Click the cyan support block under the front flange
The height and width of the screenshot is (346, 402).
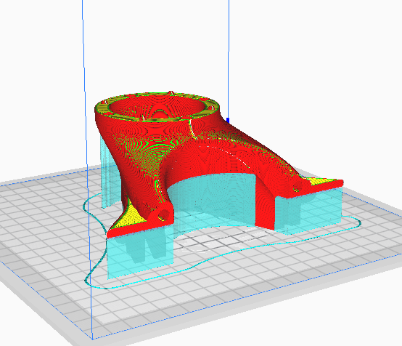(140, 252)
